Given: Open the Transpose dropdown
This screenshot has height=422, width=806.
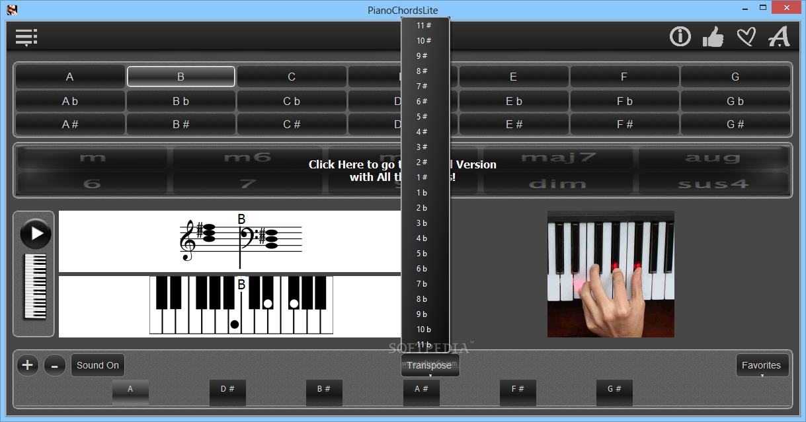Looking at the screenshot, I should click(x=430, y=365).
